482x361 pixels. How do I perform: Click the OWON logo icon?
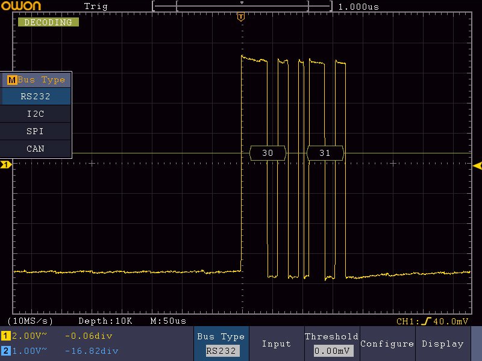click(20, 6)
